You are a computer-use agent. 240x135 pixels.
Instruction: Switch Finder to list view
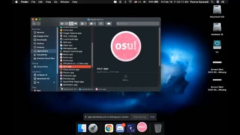coord(66,24)
